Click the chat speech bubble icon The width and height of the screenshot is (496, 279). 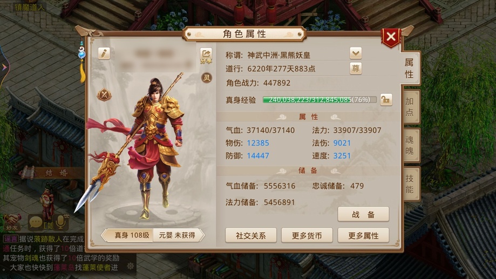[x=36, y=222]
